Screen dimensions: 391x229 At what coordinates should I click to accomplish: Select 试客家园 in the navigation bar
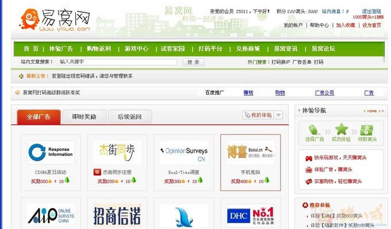coord(173,49)
